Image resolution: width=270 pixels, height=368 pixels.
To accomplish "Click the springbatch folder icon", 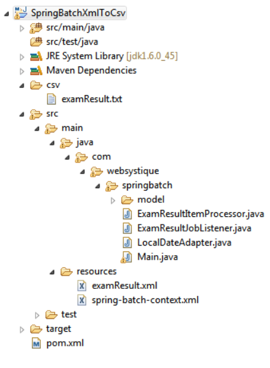I will click(112, 186).
